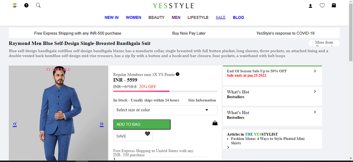Viewport: 353px width, 162px height.
Task: Save item with the heart button
Action: (133, 136)
